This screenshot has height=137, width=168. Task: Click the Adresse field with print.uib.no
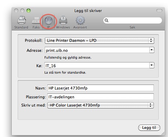pos(97,50)
